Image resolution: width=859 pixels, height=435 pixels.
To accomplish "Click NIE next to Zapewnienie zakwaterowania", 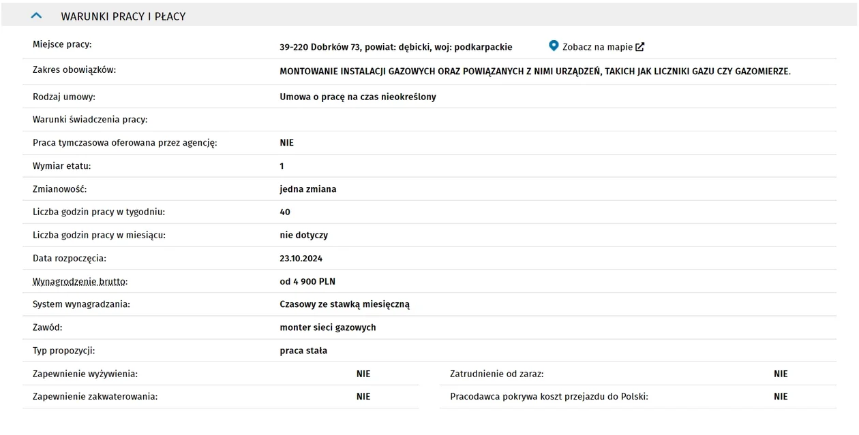I will click(x=363, y=396).
